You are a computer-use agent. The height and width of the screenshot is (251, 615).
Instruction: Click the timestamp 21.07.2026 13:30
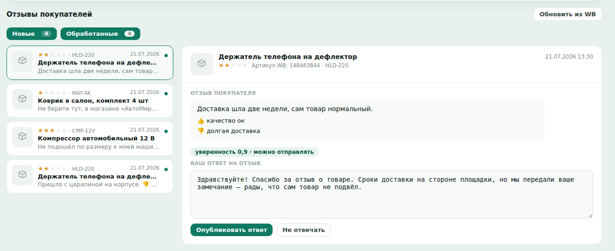tap(569, 57)
